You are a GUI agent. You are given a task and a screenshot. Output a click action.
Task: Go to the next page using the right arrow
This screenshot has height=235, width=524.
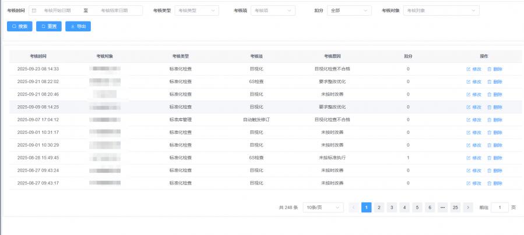click(x=467, y=208)
